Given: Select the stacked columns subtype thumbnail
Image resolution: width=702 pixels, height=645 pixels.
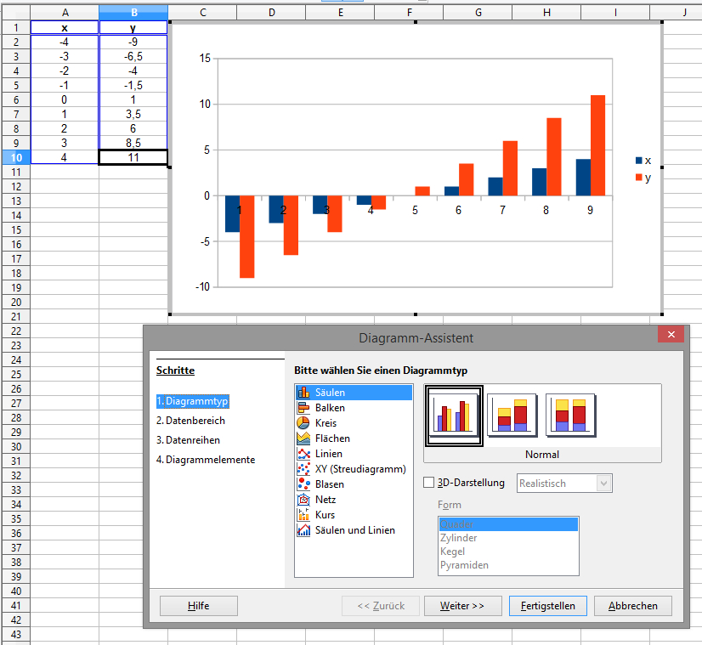Looking at the screenshot, I should coord(512,415).
